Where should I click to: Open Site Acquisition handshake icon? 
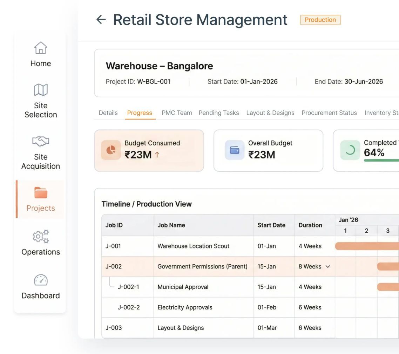coord(41,141)
